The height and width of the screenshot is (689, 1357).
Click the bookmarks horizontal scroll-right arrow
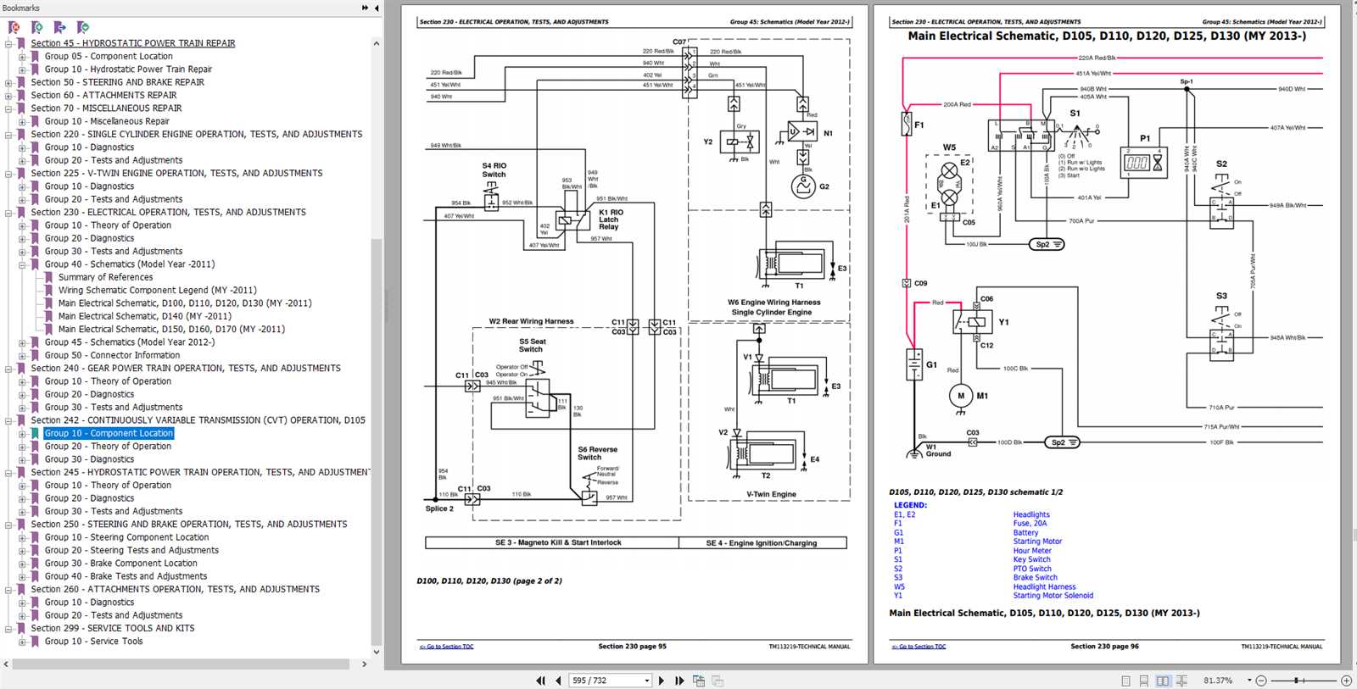tap(365, 664)
